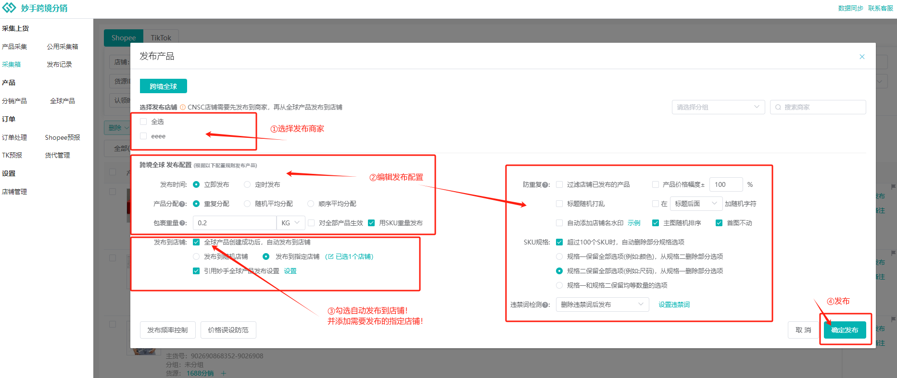The image size is (897, 378).
Task: Click the help icon next to 防重复
Action: (545, 185)
